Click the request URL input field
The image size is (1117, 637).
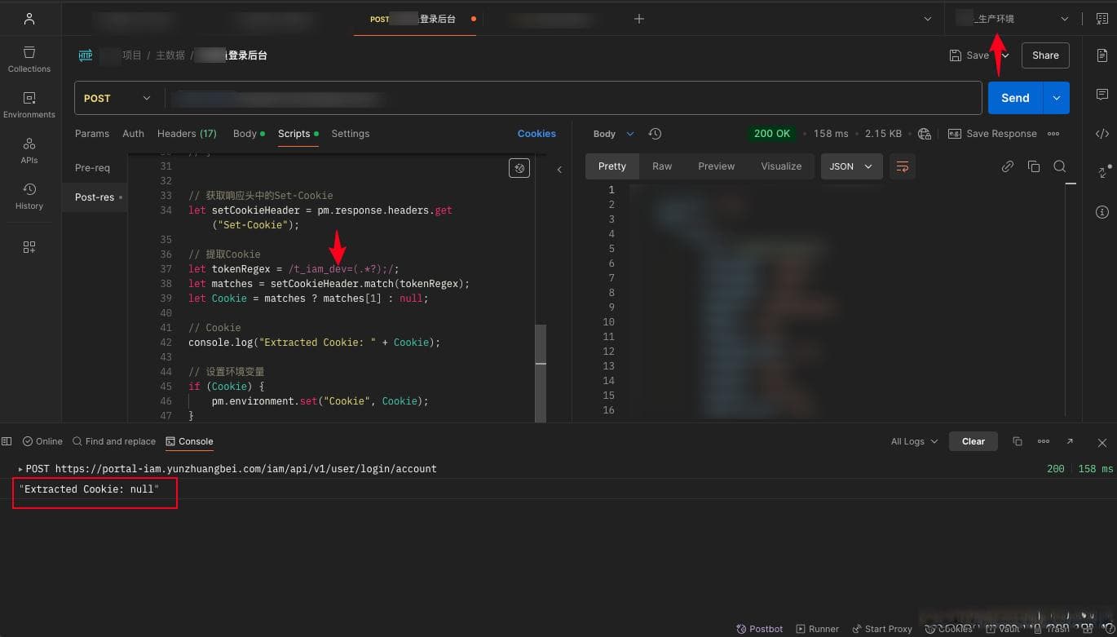click(573, 98)
